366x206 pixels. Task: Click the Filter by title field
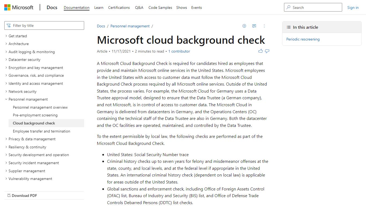click(44, 25)
